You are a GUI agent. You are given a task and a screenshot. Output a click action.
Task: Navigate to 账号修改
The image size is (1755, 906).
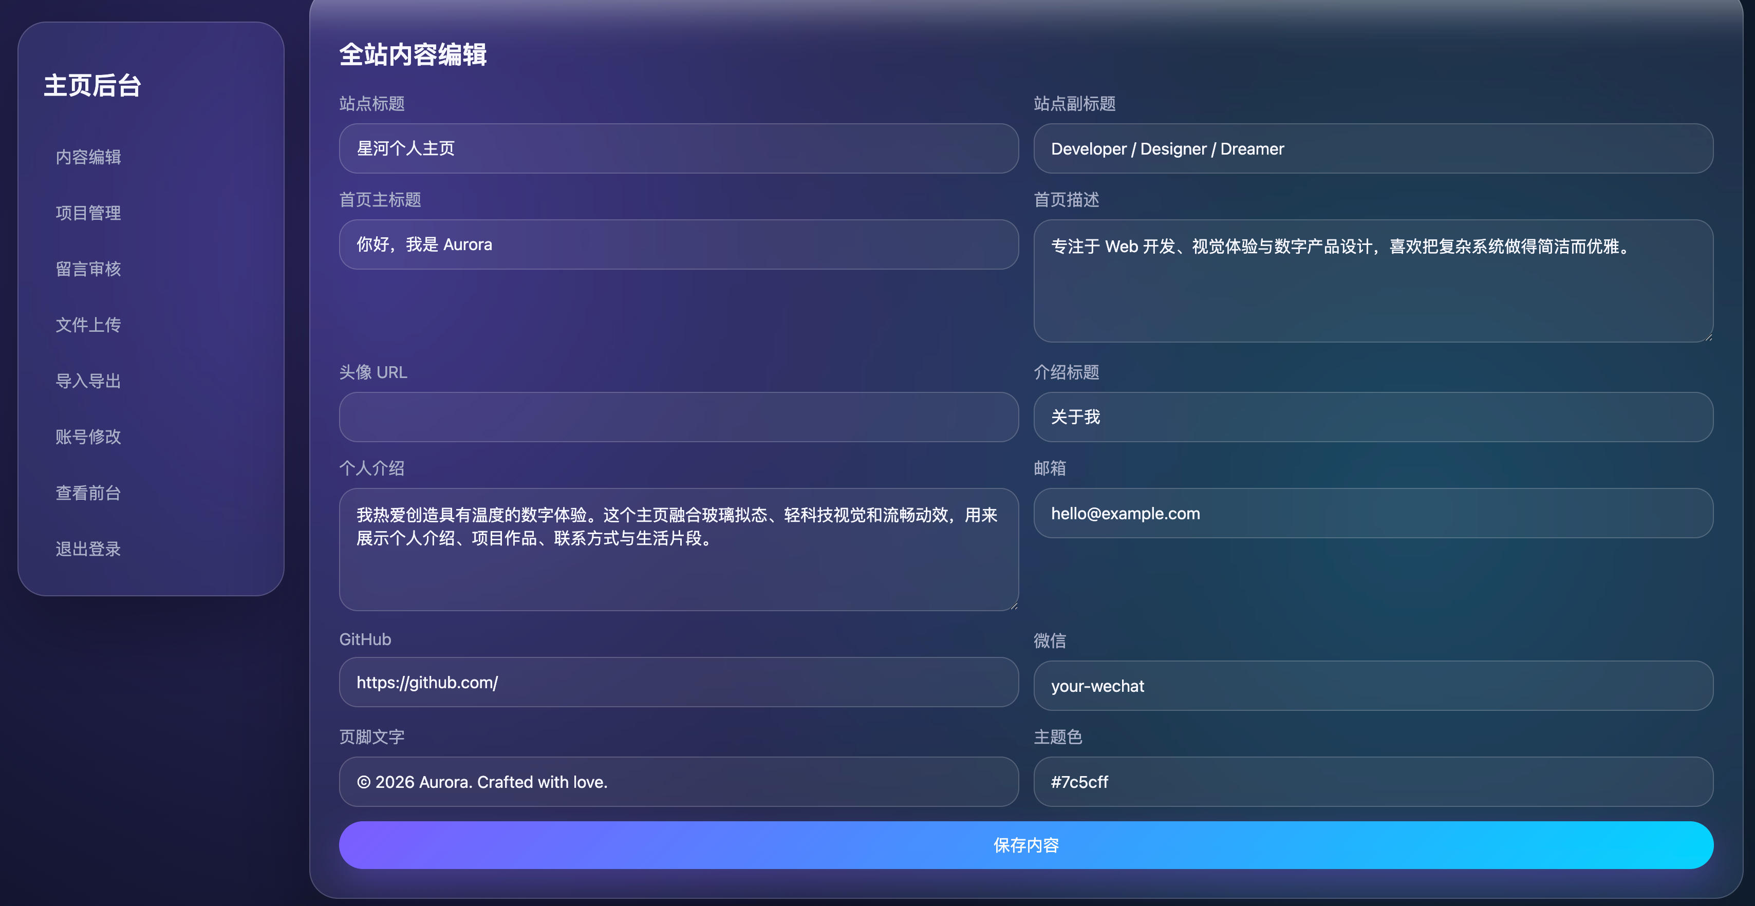88,437
